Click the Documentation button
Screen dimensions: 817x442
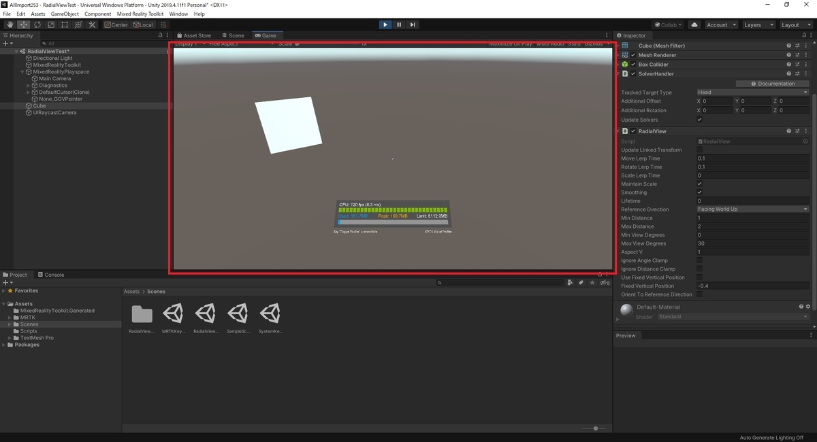tap(772, 84)
